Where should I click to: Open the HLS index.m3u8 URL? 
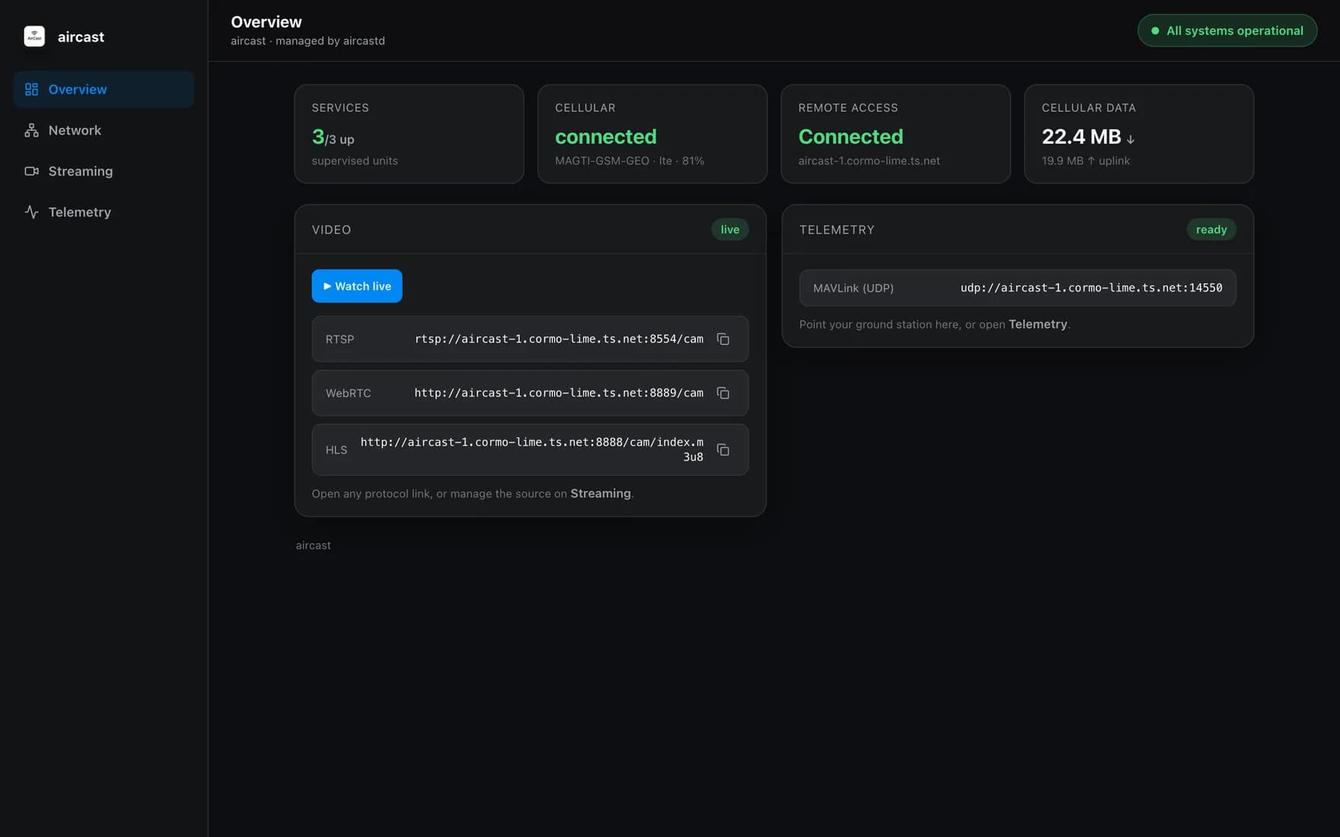[x=532, y=450]
